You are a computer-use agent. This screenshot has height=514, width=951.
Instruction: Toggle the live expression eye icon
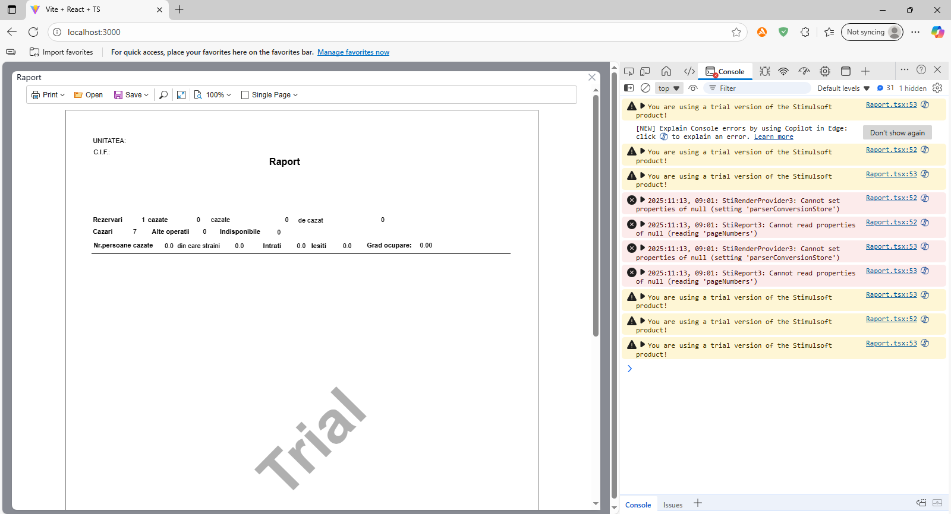(x=693, y=88)
